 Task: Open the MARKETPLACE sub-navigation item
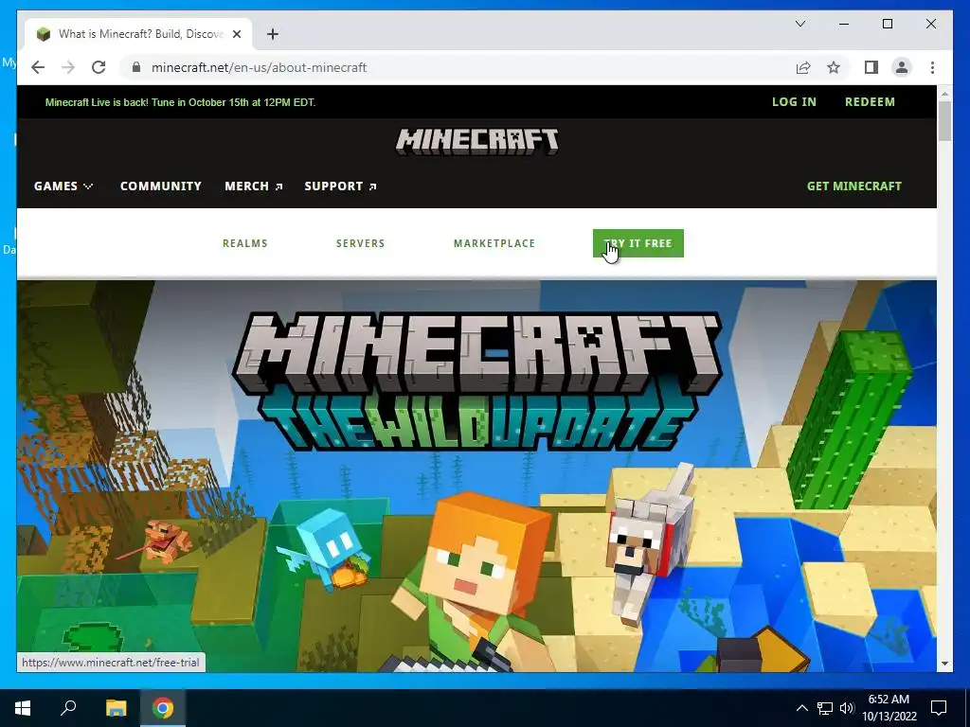pos(494,243)
